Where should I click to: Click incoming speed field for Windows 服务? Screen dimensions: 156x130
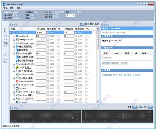[41, 53]
